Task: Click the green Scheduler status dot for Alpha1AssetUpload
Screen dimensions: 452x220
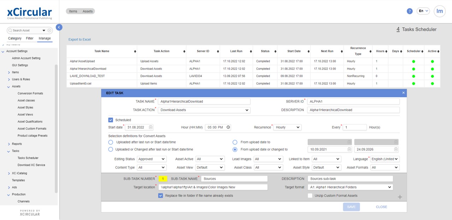Action: 413,61
